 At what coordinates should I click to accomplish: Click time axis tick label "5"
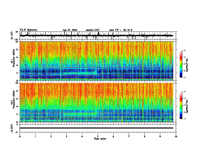pyautogui.click(x=98, y=136)
